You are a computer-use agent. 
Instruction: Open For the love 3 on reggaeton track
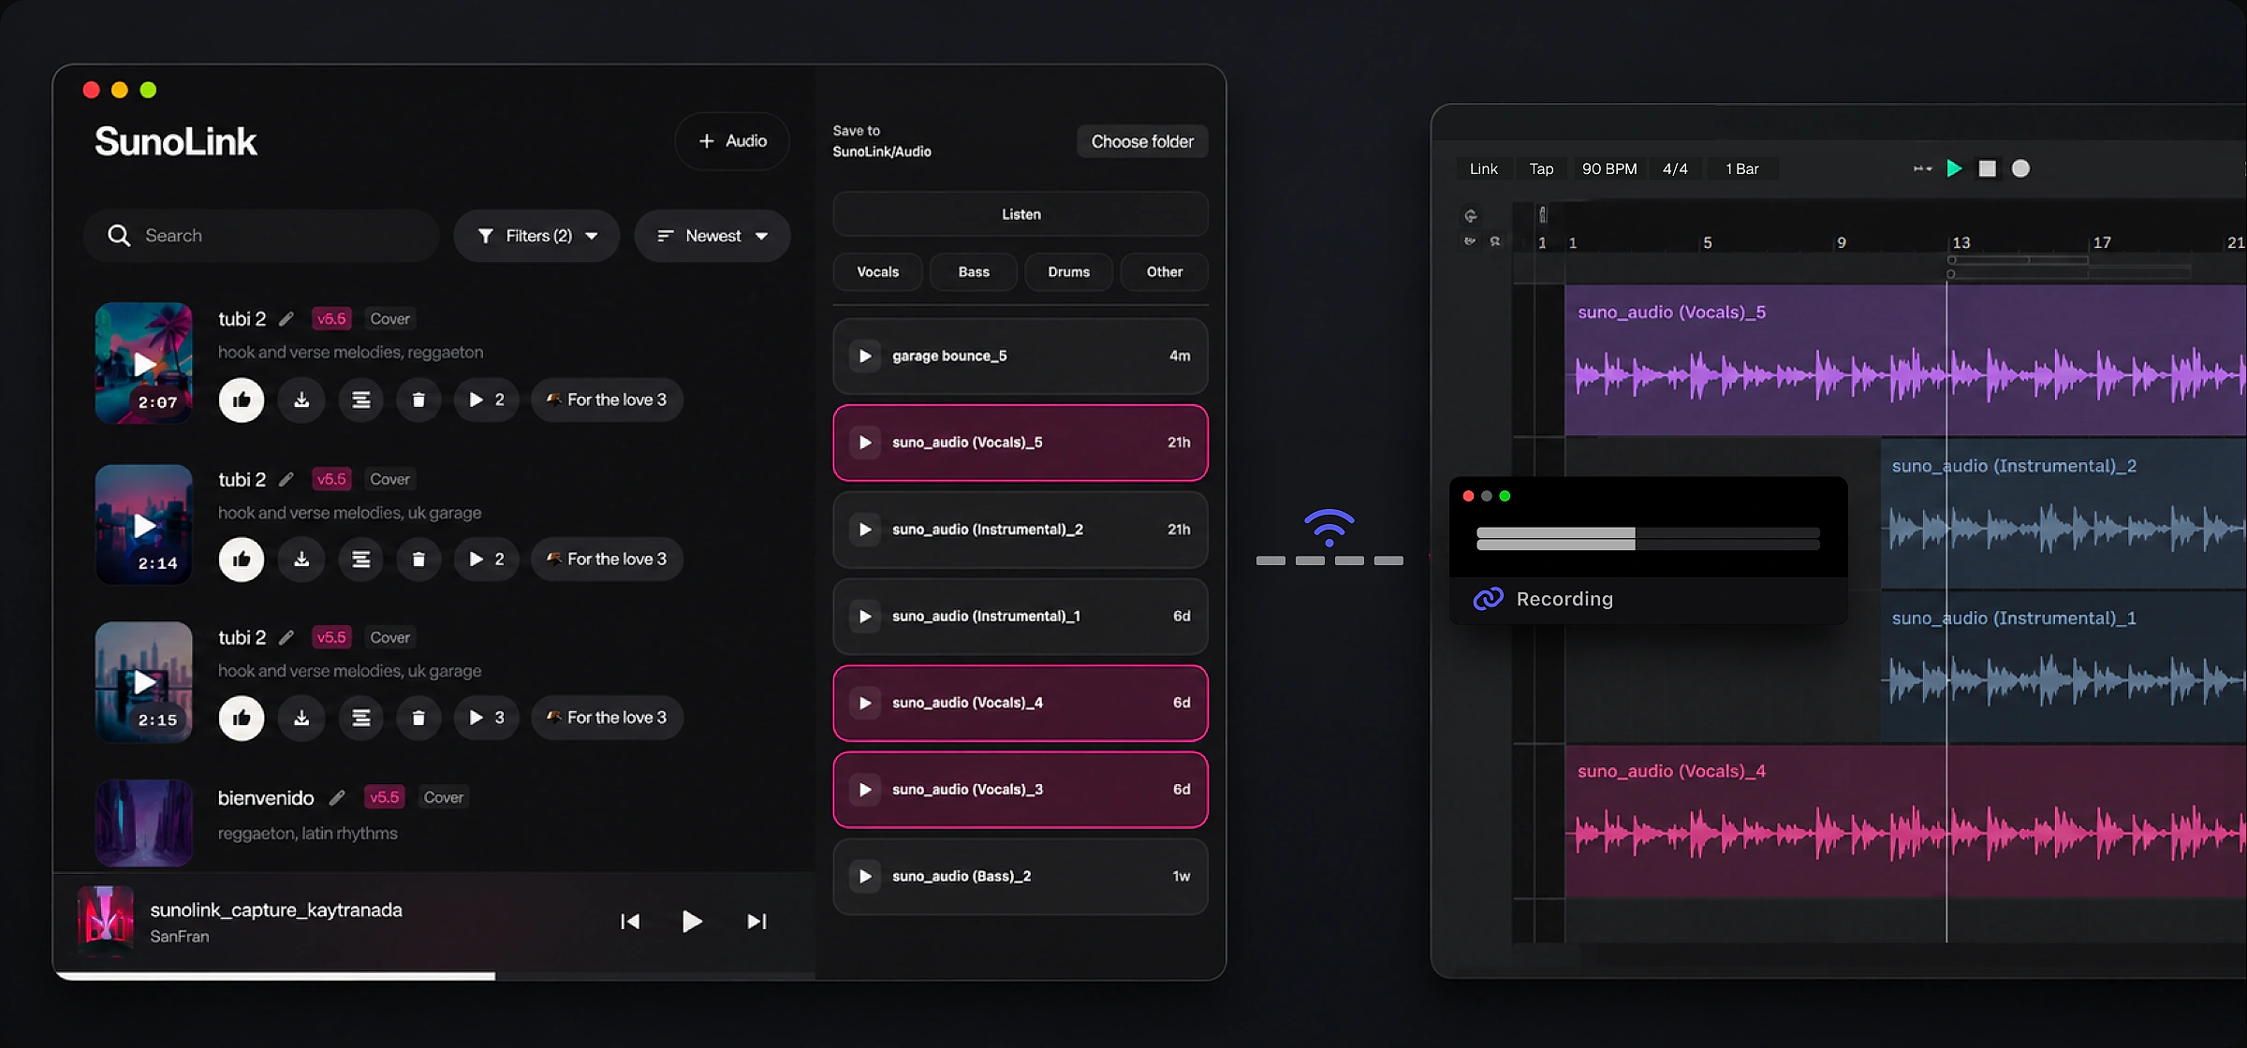click(607, 400)
